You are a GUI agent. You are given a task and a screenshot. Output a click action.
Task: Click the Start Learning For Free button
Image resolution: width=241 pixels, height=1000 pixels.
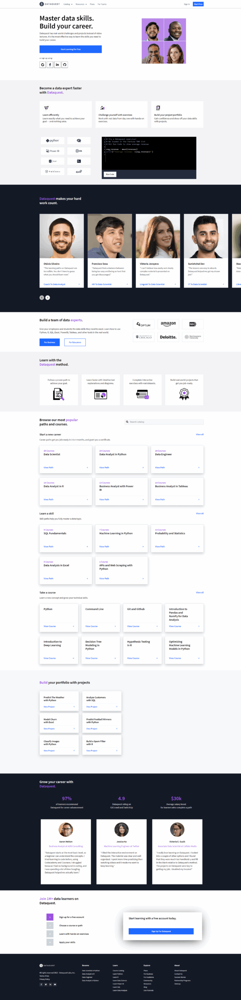(71, 49)
